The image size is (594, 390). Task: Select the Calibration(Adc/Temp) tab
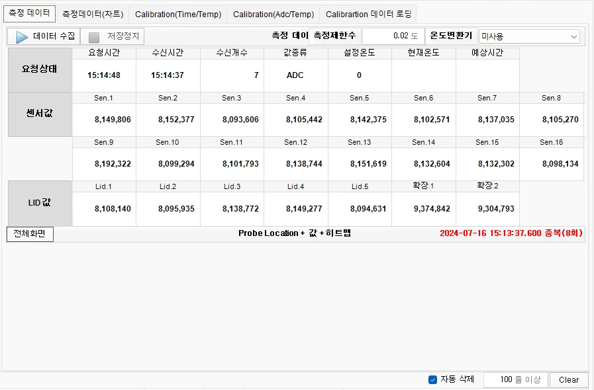point(273,14)
